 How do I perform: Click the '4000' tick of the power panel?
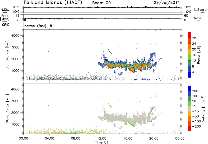[x=15, y=36]
